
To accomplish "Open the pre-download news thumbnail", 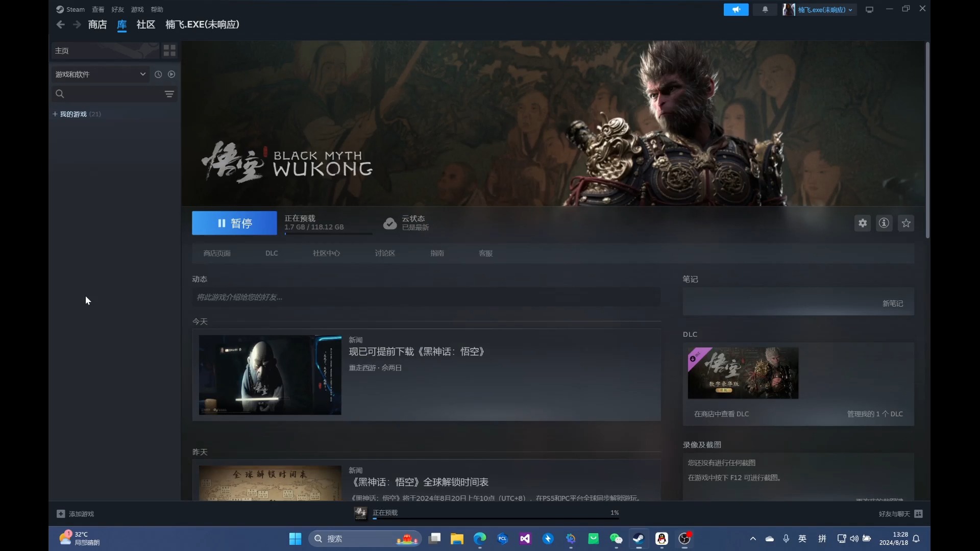I will click(270, 375).
